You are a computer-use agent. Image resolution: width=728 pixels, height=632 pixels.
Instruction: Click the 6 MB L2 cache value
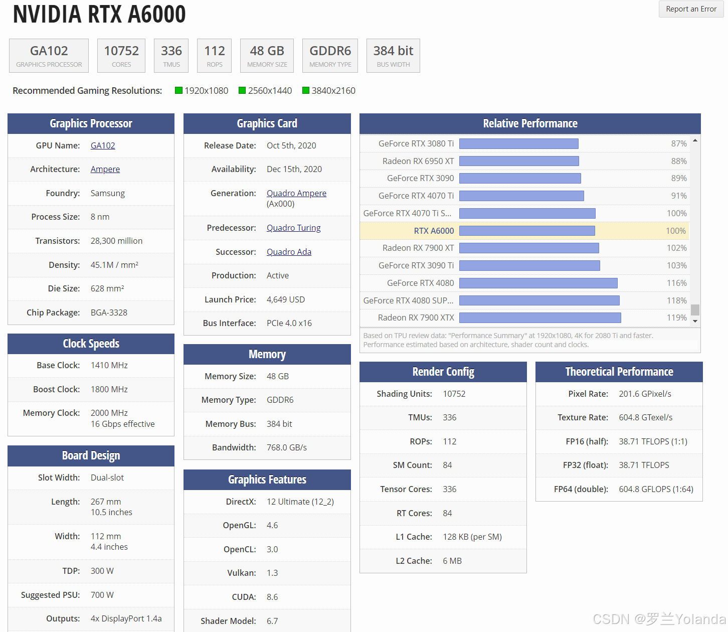click(452, 561)
